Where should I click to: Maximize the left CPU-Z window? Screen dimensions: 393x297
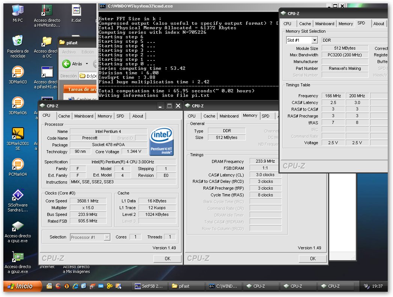click(x=169, y=106)
